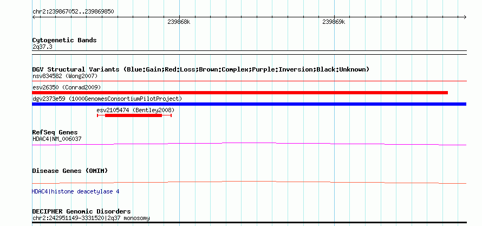Click the DGV Structural Variants track title
The image size is (482, 226).
tap(201, 69)
